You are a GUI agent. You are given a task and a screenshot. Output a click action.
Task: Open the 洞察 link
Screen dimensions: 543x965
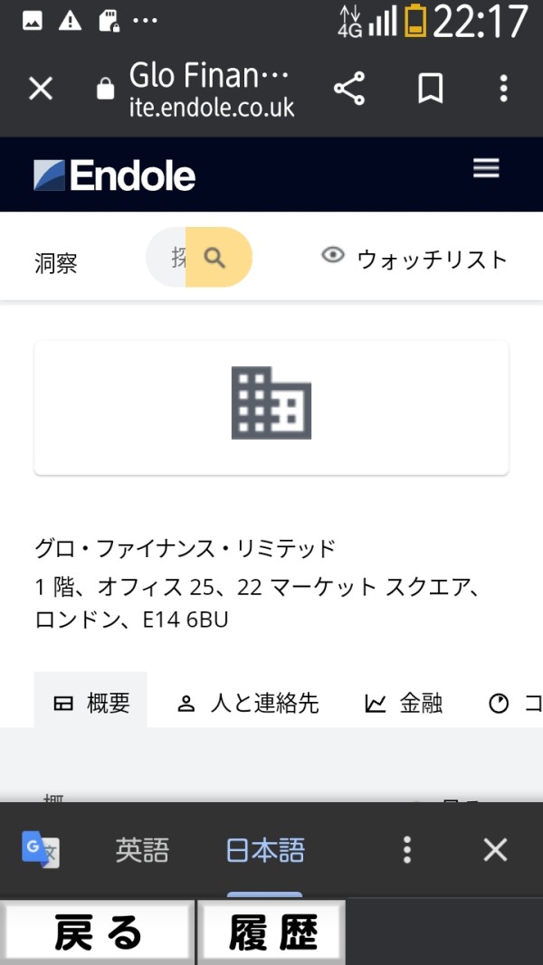coord(56,264)
